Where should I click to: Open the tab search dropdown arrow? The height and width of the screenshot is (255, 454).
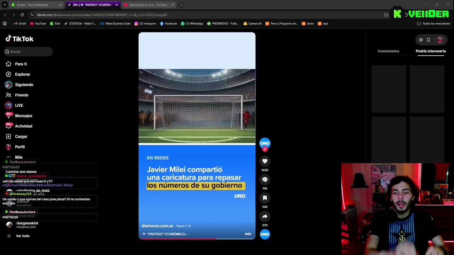[5, 5]
